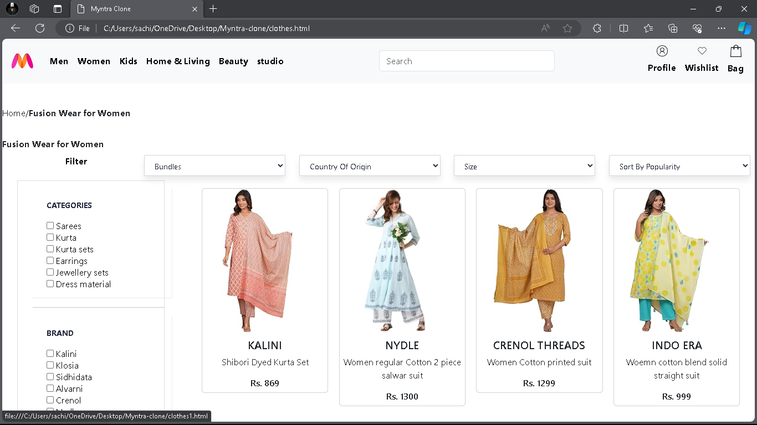This screenshot has height=425, width=757.
Task: Tick the Sarees category checkbox
Action: (50, 225)
